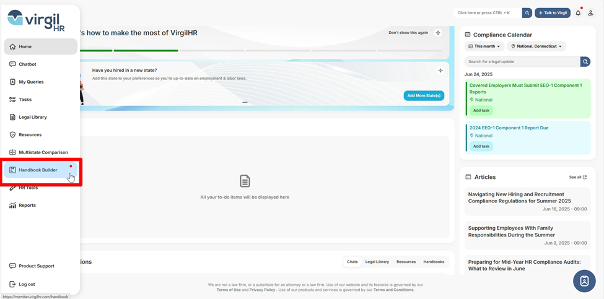604x299 pixels.
Task: Collapse the onboarding banner arrows icon
Action: tap(438, 33)
